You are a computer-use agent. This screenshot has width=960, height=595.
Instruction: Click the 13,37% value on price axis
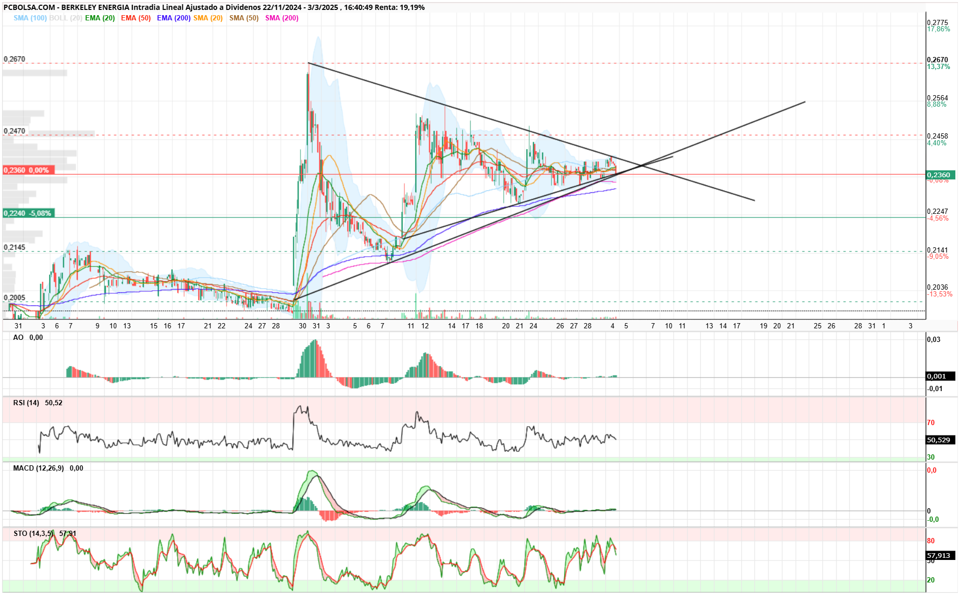click(939, 67)
